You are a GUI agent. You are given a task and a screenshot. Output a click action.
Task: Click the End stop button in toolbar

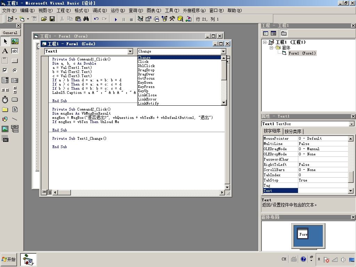131,19
